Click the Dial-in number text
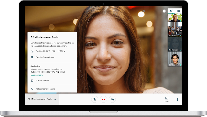The width and height of the screenshot is (207, 117). point(48,72)
